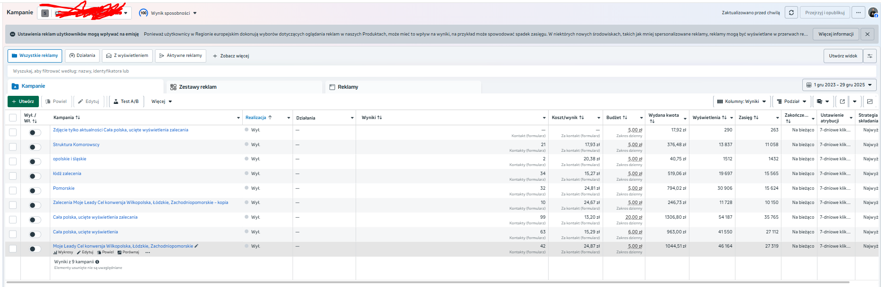Tick the checkbox for the 'Struktura Komorowscy' row

coord(13,147)
